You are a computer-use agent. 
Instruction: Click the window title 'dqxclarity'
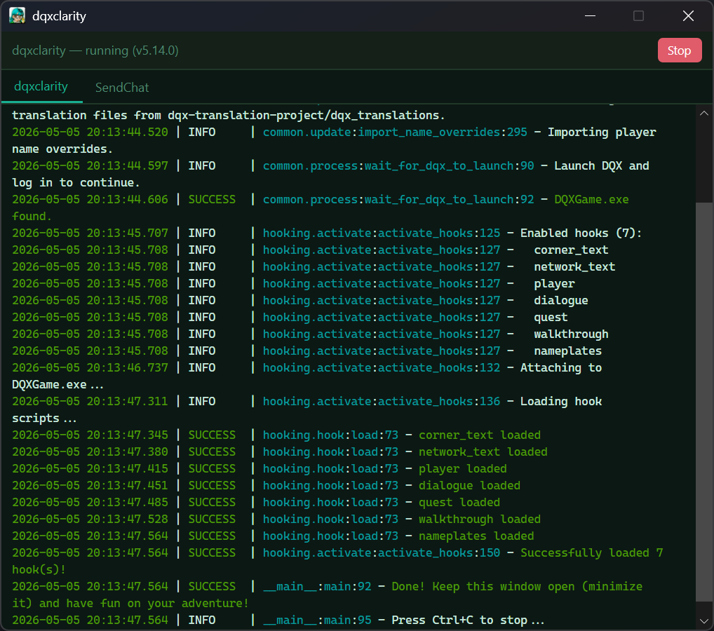(x=59, y=16)
